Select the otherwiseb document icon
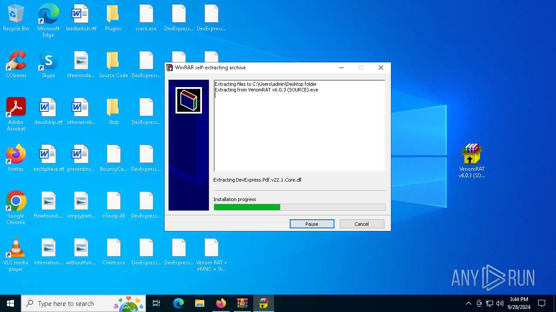This screenshot has width=556, height=312. (x=81, y=112)
